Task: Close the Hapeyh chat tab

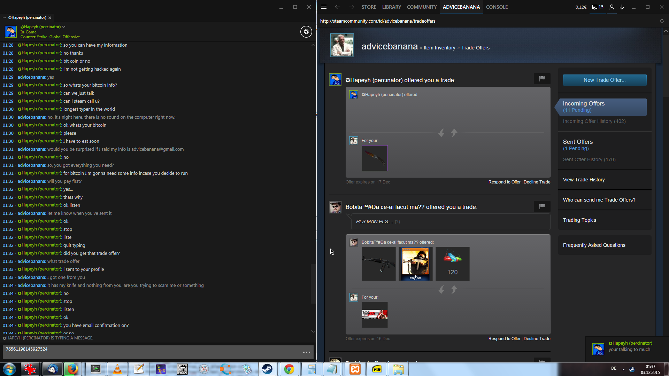Action: click(50, 18)
